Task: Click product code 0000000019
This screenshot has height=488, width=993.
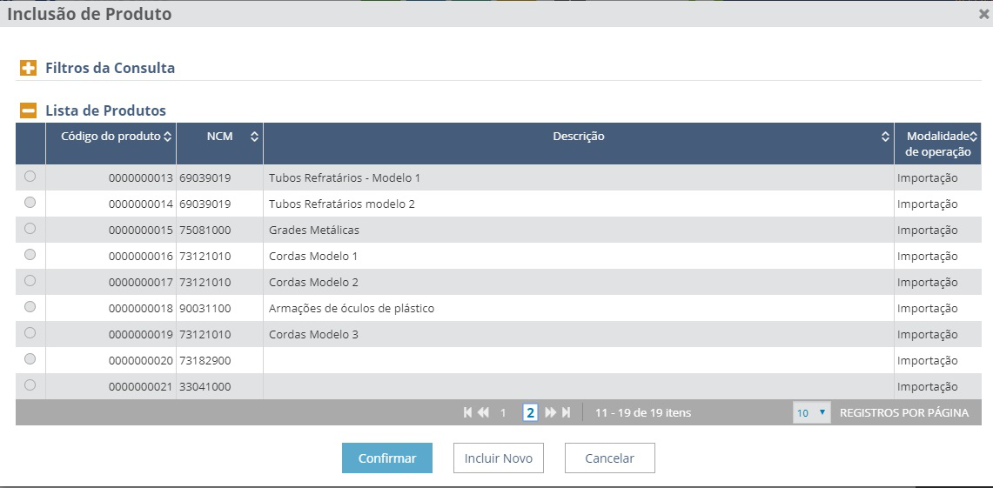Action: tap(141, 334)
